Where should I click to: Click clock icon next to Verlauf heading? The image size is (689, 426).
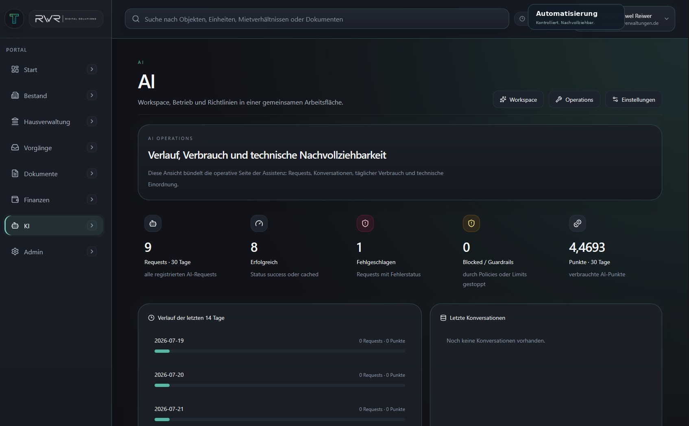tap(151, 318)
